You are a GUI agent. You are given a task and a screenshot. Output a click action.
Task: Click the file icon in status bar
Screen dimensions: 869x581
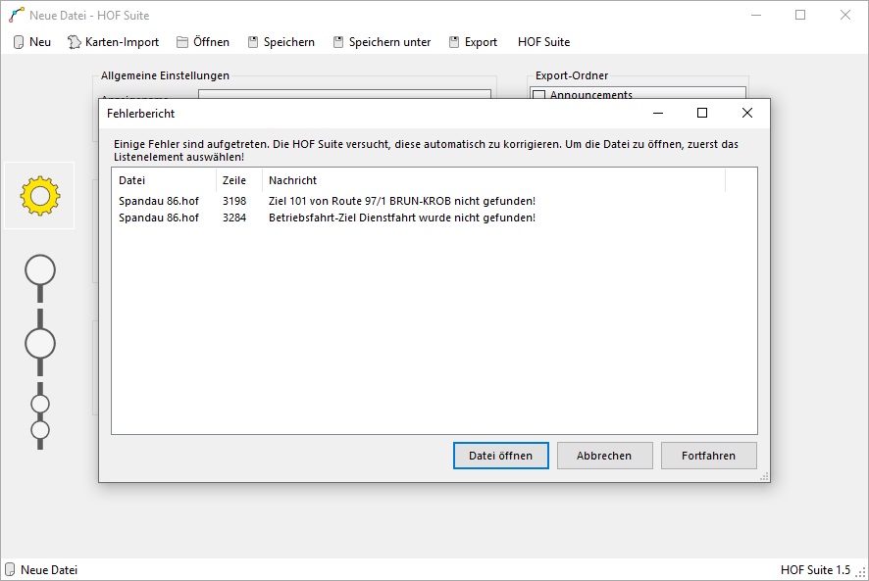(10, 569)
